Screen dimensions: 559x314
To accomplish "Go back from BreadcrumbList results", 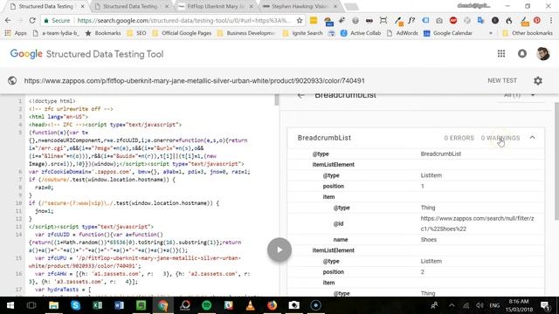I will [x=300, y=95].
